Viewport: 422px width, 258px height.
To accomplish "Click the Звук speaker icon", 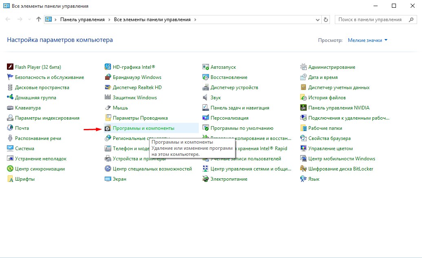I will (206, 98).
